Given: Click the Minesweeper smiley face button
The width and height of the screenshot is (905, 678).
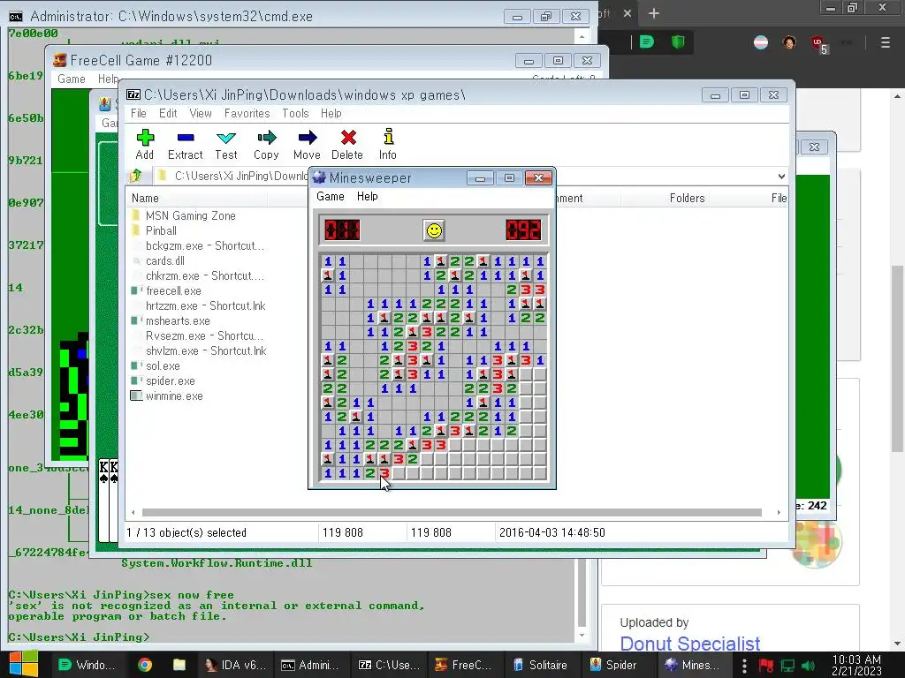Looking at the screenshot, I should tap(434, 230).
